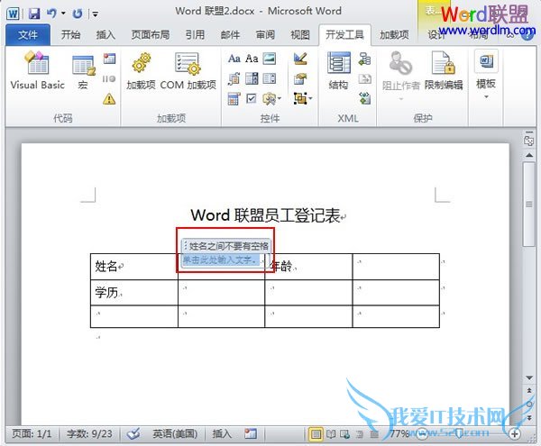Image resolution: width=541 pixels, height=446 pixels.
Task: Click the 宏 (Macros) icon
Action: tap(83, 70)
